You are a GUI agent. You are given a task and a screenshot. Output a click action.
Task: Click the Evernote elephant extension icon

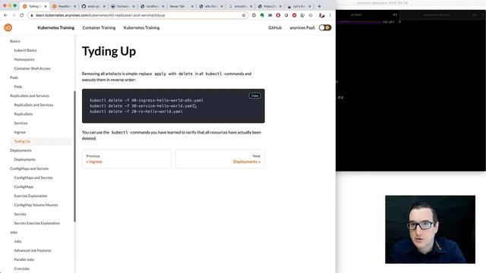click(x=262, y=15)
